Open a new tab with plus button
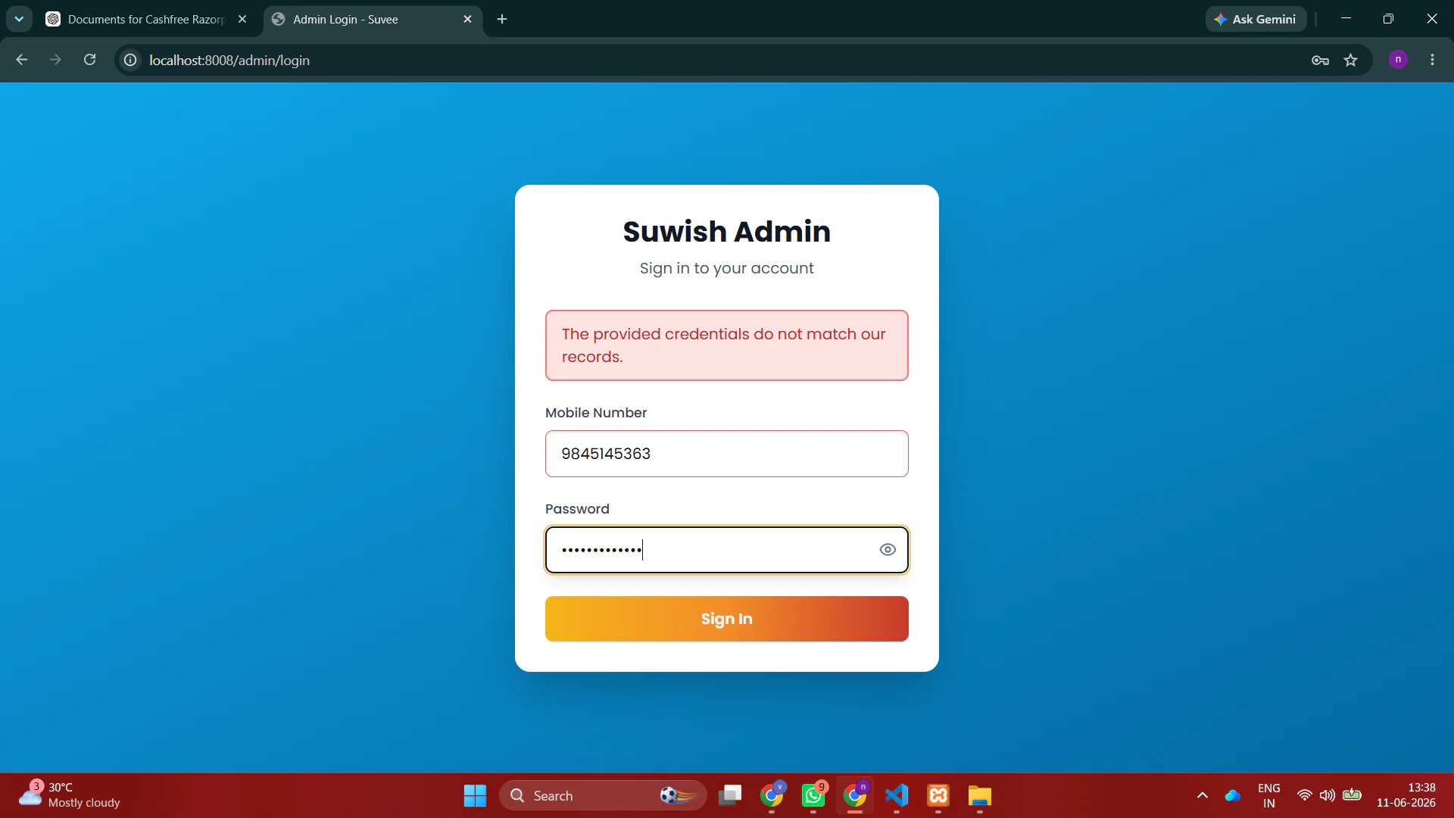This screenshot has height=818, width=1454. click(x=502, y=19)
